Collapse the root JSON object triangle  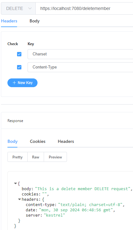tap(16, 184)
